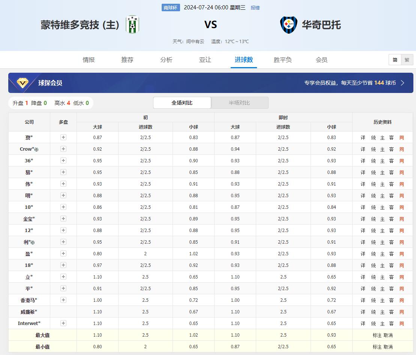Screen dimensions: 416x355
Task: Expand multi-handicap plus for 36* row
Action: click(63, 160)
